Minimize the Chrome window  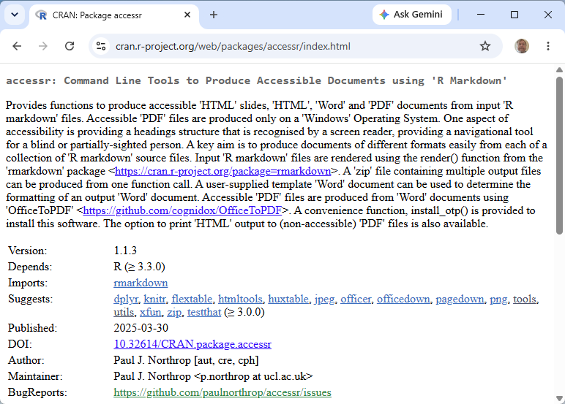coord(481,15)
